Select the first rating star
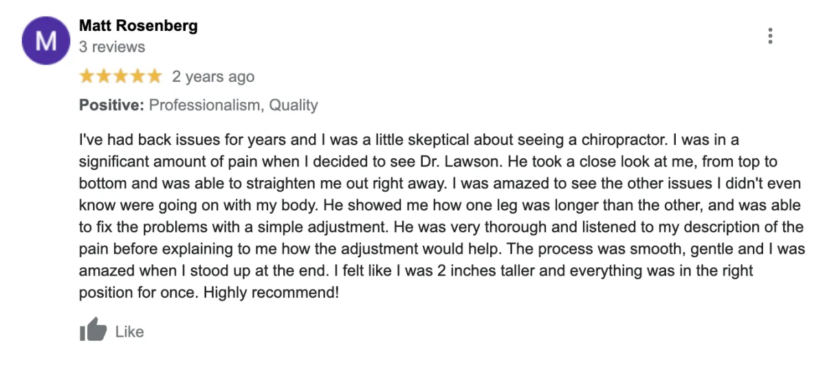The image size is (825, 365). [x=87, y=76]
